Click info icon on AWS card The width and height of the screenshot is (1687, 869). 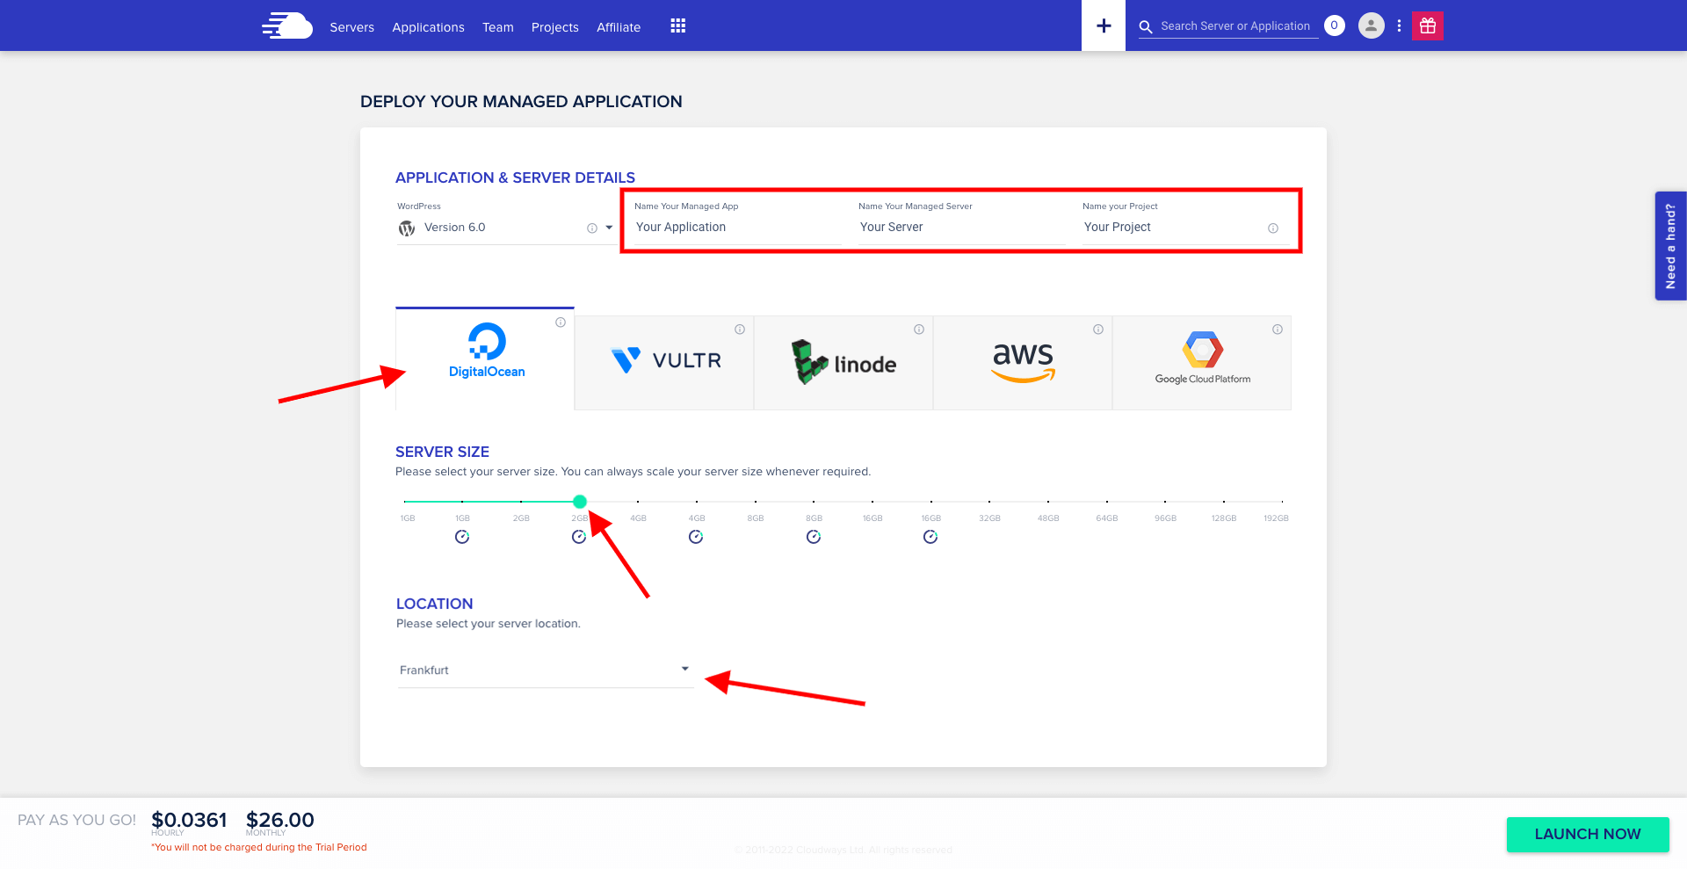(x=1098, y=329)
